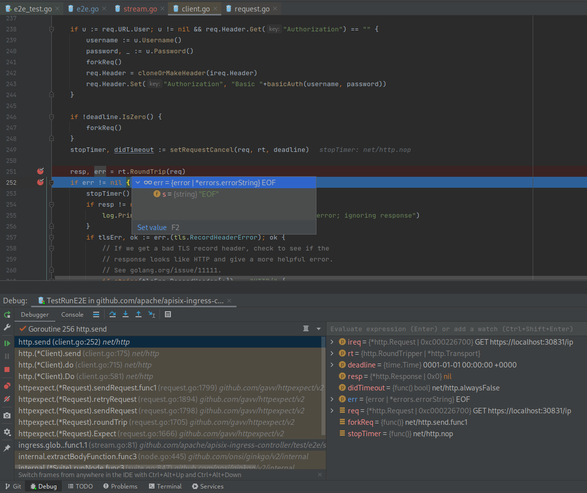This screenshot has width=587, height=493.
Task: Step into the function call
Action: point(125,314)
